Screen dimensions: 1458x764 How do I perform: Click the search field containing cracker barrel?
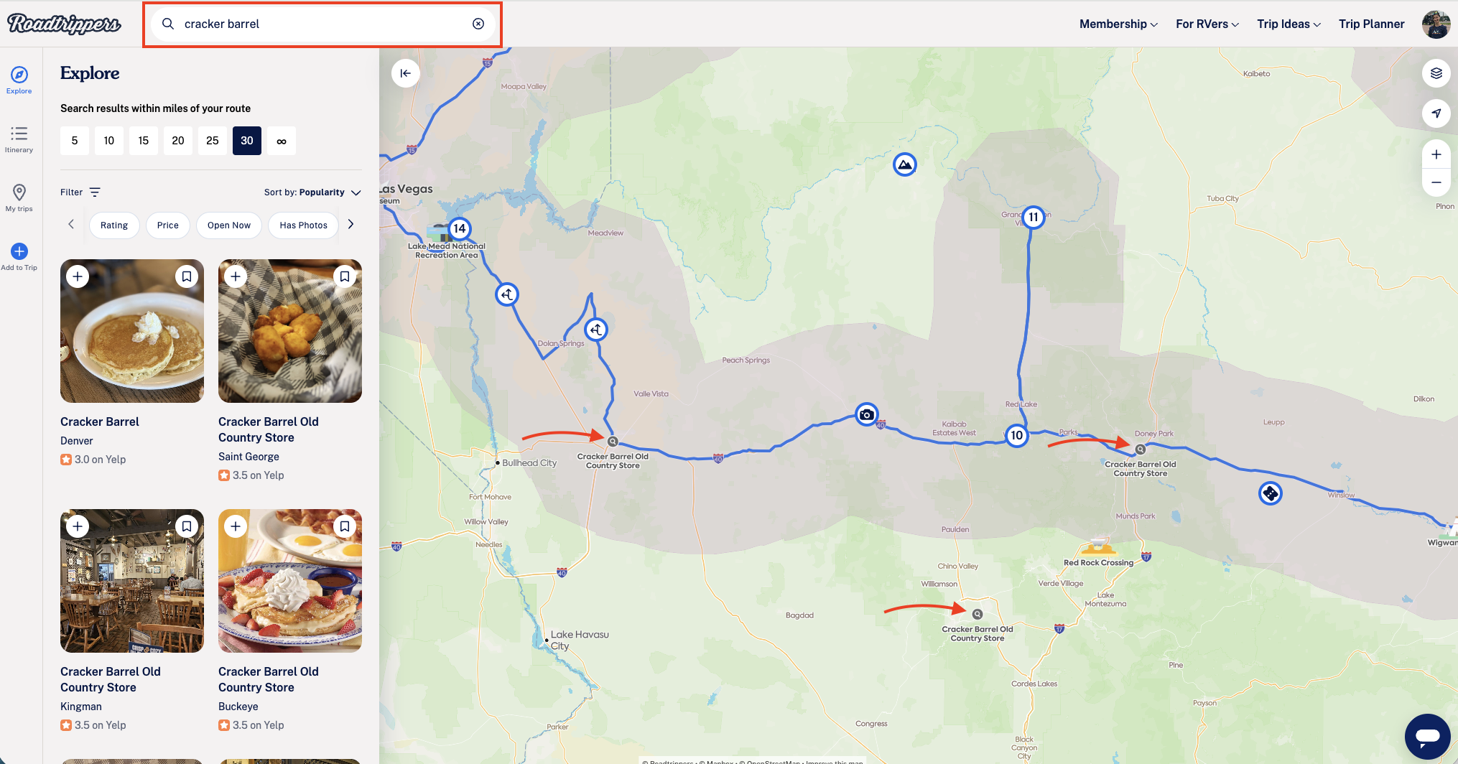click(322, 24)
